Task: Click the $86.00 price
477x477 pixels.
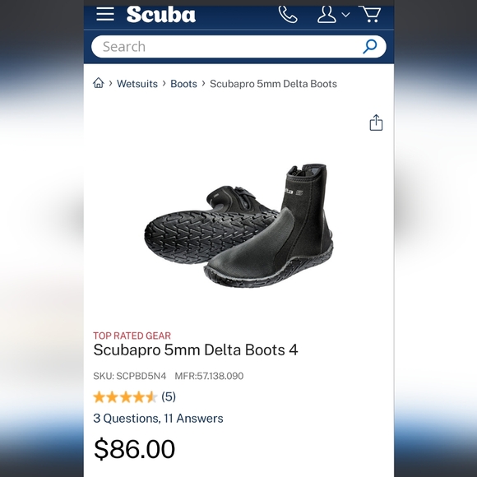Action: (134, 449)
